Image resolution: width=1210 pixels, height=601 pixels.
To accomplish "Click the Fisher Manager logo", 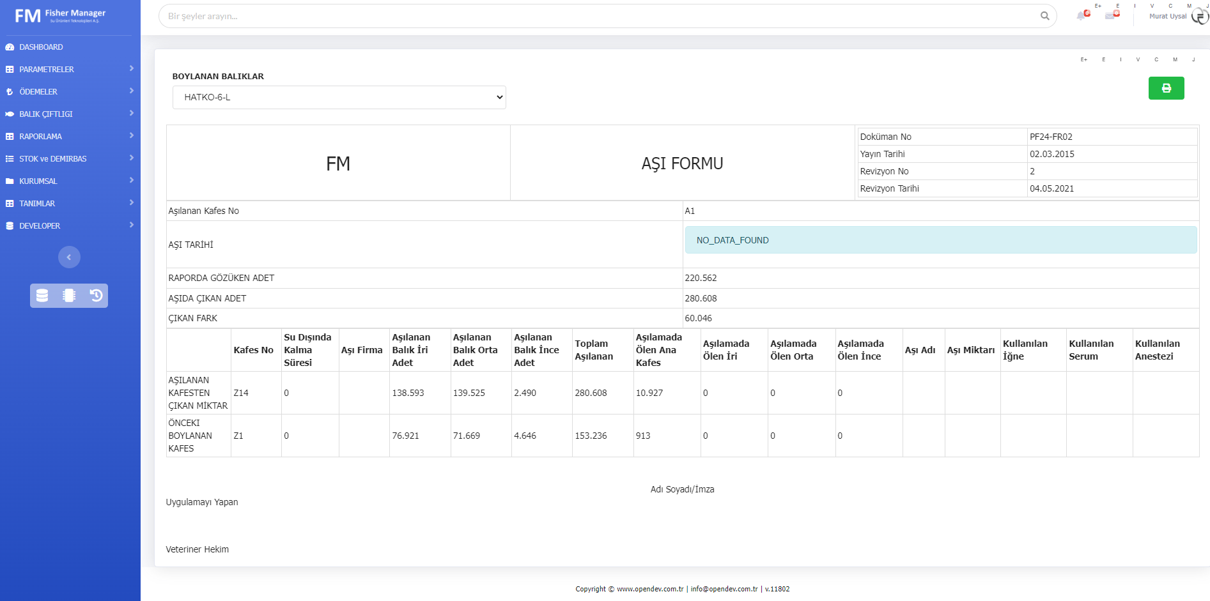I will pos(60,15).
